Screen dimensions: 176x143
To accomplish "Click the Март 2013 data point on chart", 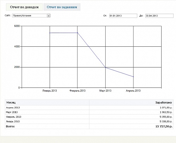I will (x=106, y=67).
